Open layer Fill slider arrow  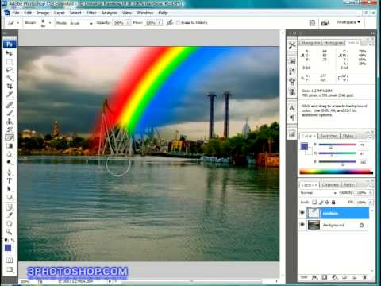click(371, 203)
